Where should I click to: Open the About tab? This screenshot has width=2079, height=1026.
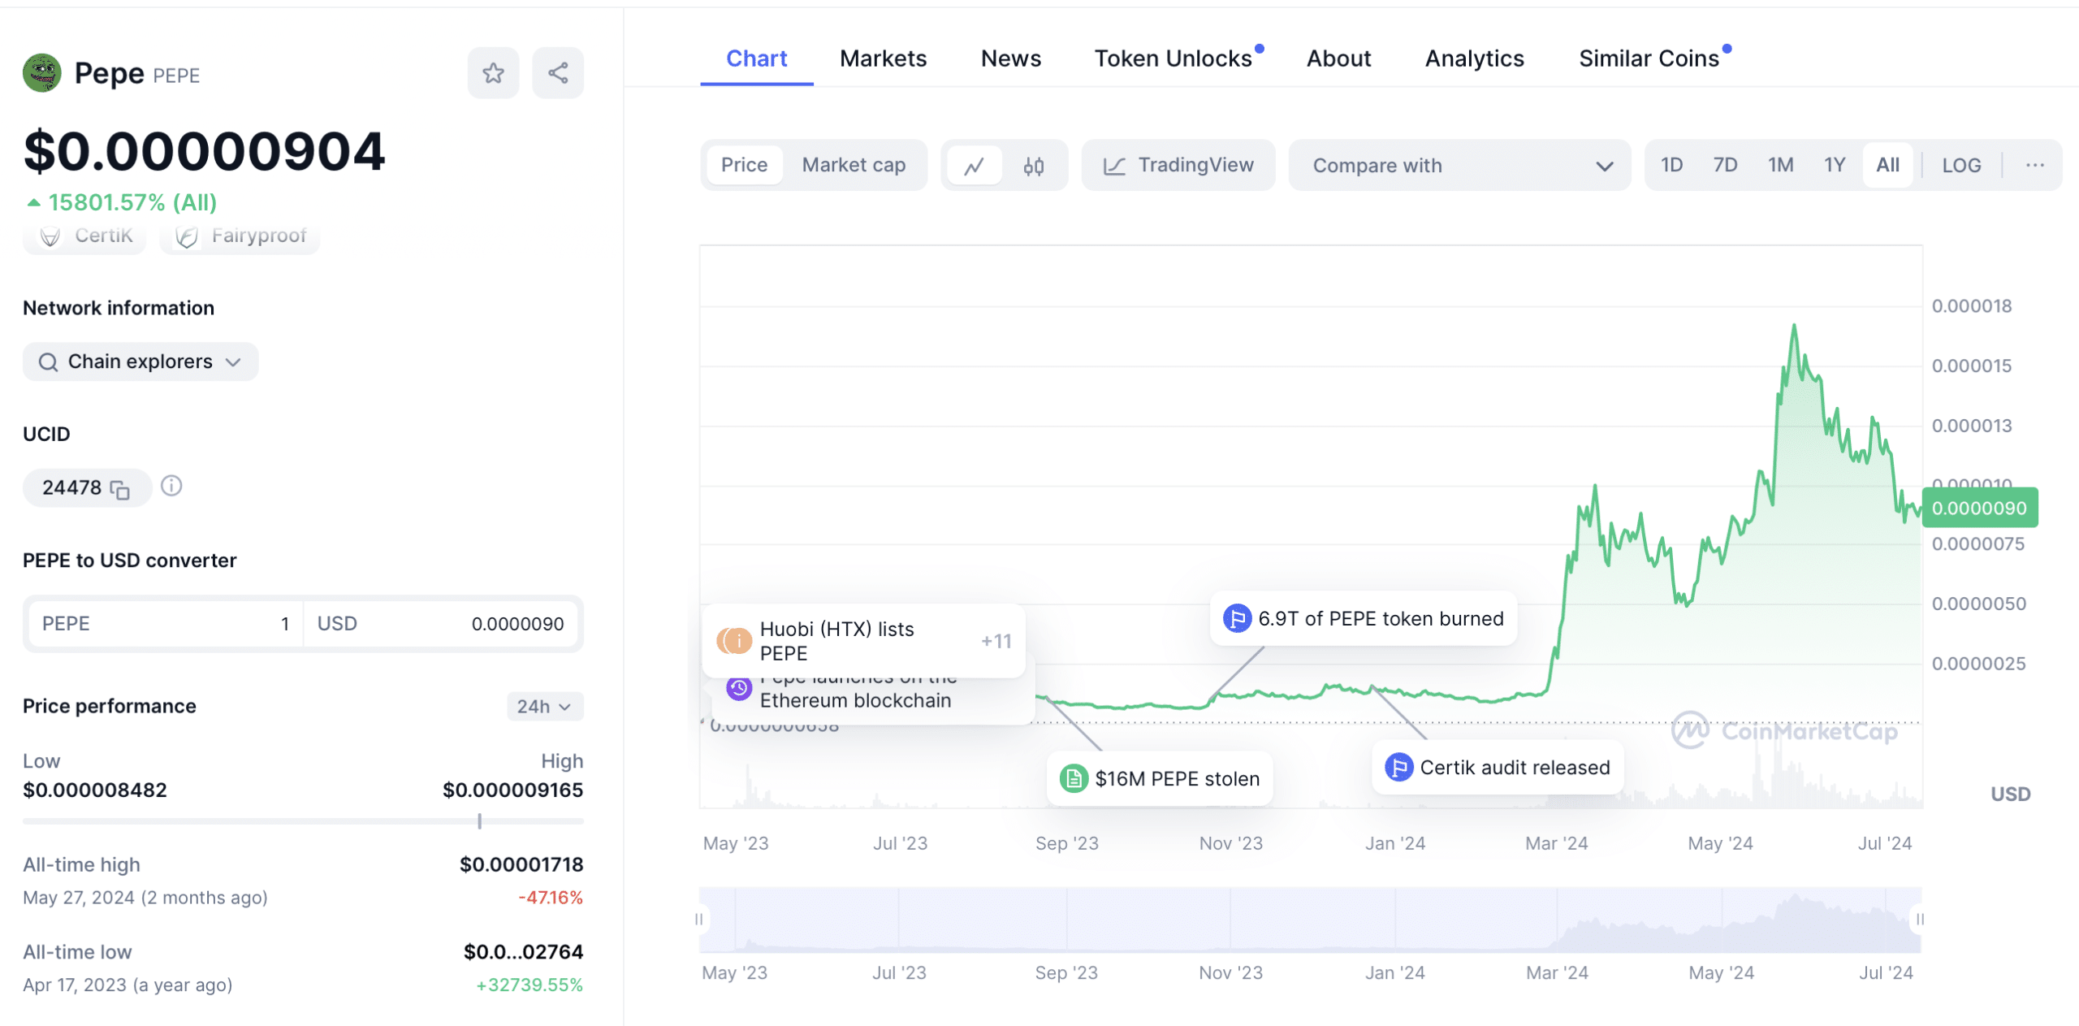point(1338,58)
